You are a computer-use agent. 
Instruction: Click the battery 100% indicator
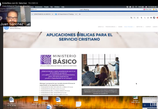141,7
